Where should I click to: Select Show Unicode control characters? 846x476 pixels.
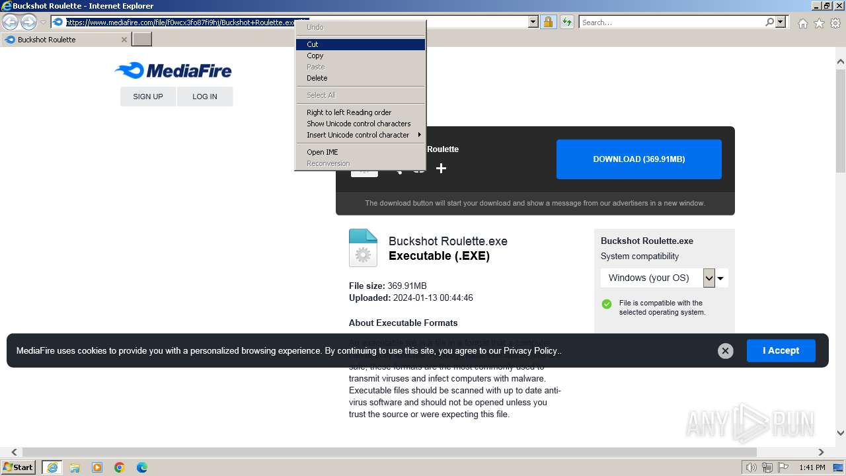(x=360, y=124)
